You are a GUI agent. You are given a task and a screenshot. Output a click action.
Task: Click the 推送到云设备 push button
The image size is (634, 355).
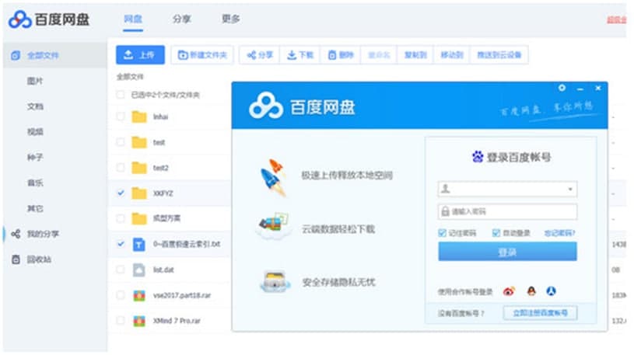[x=499, y=55]
